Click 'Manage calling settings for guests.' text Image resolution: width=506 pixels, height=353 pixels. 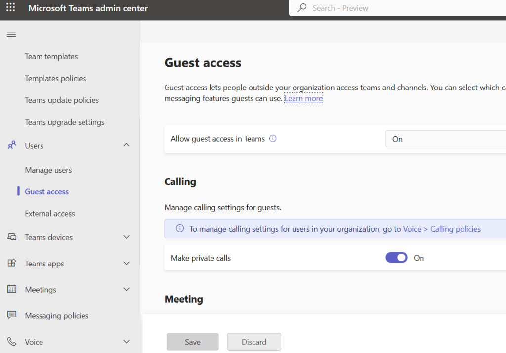pyautogui.click(x=223, y=207)
